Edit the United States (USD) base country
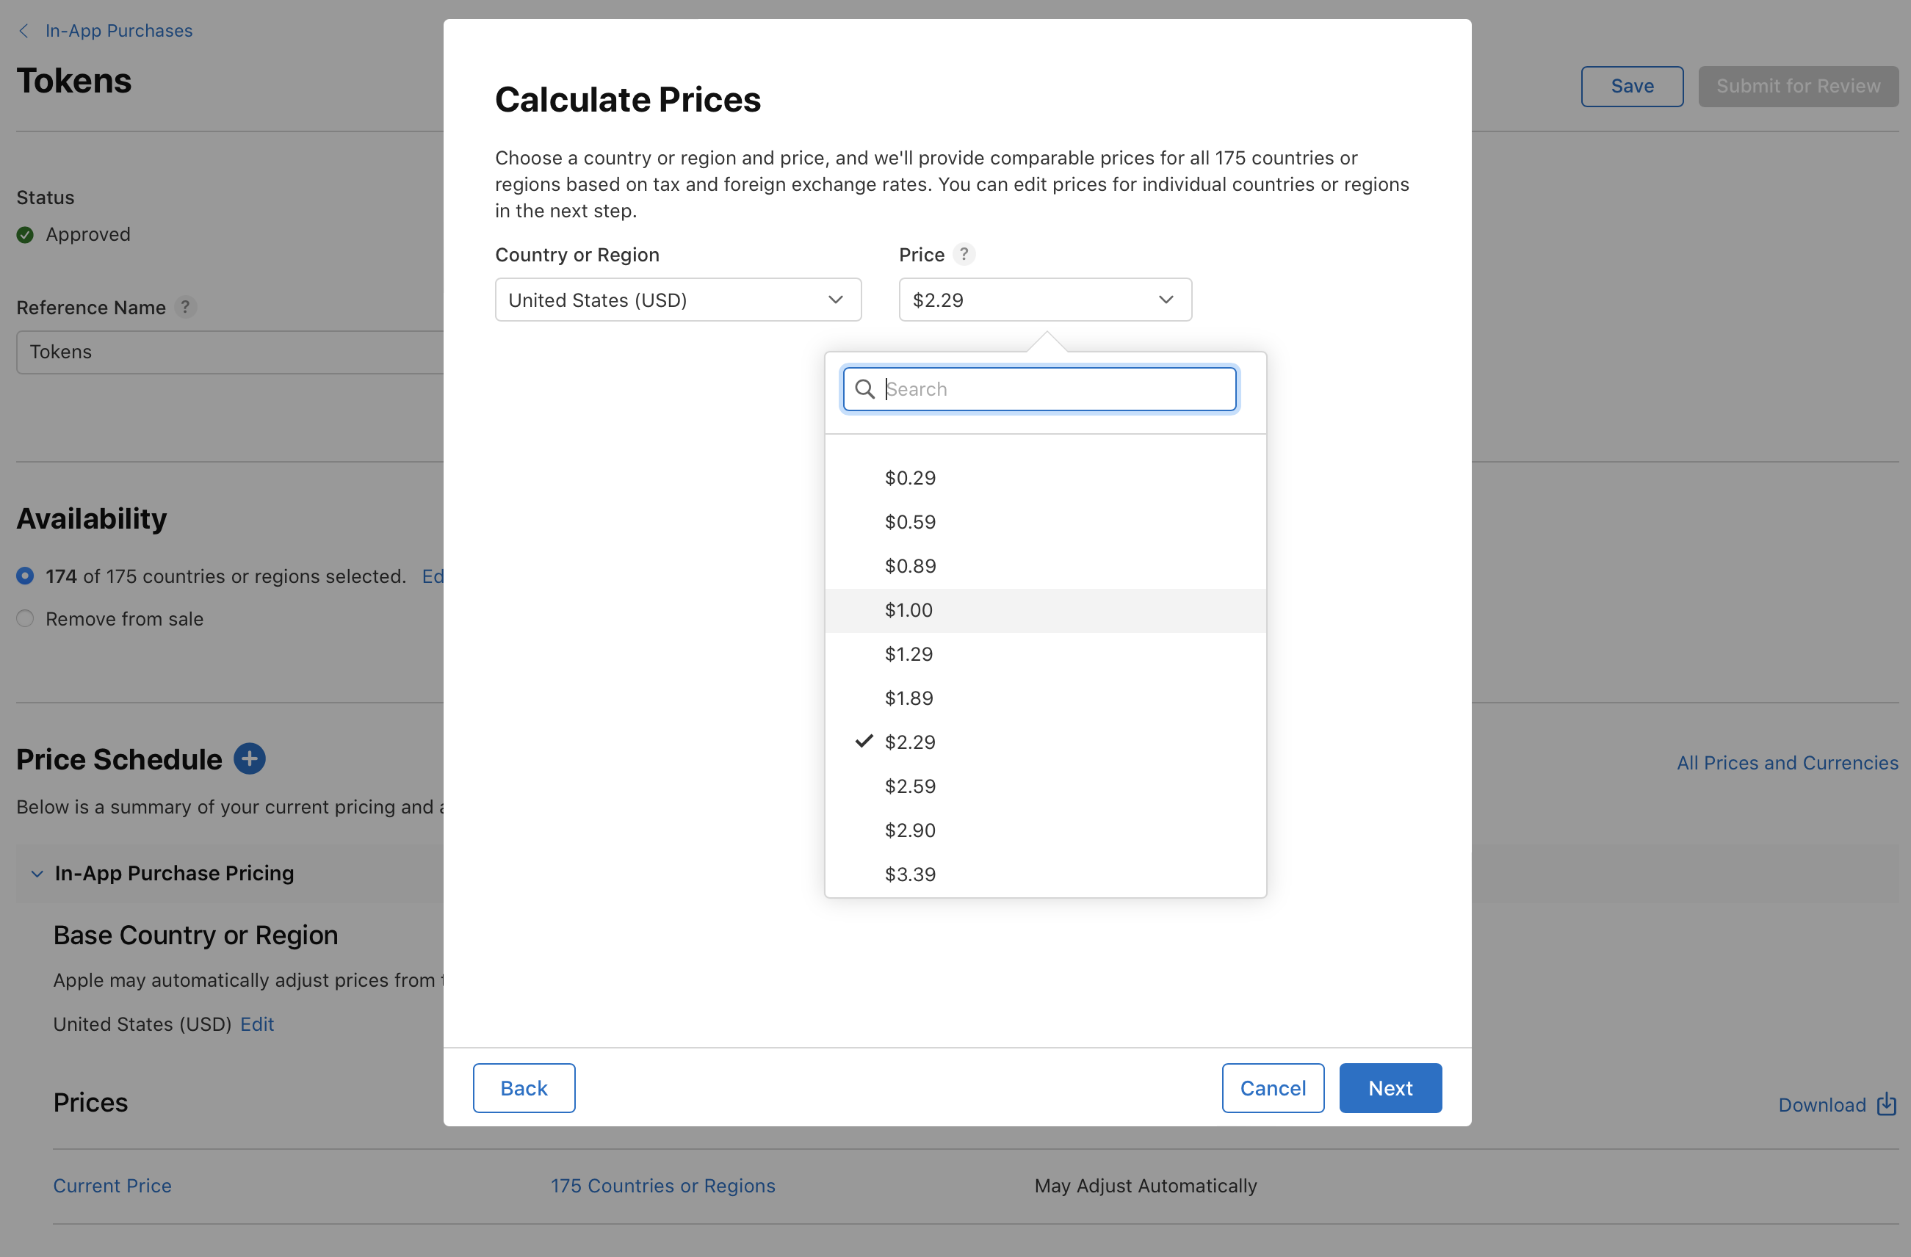Screen dimensions: 1911x1257 point(256,1024)
